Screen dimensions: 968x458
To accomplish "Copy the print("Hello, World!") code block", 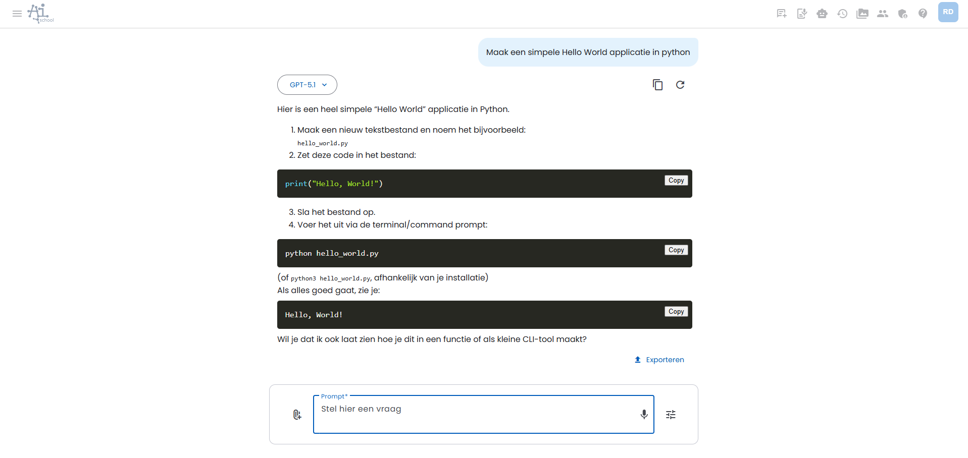I will tap(676, 181).
